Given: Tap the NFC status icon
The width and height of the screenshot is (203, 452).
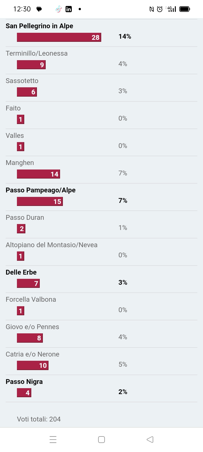Looking at the screenshot, I should [x=152, y=9].
